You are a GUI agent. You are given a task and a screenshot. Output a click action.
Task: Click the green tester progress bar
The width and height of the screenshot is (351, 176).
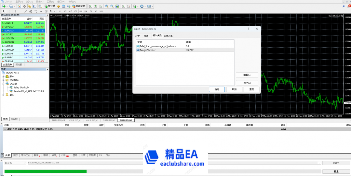(x=45, y=171)
